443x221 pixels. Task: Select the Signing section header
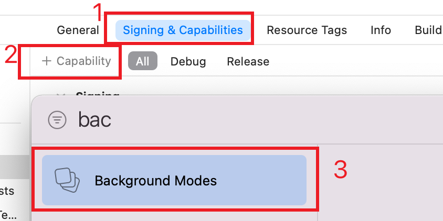[x=98, y=95]
